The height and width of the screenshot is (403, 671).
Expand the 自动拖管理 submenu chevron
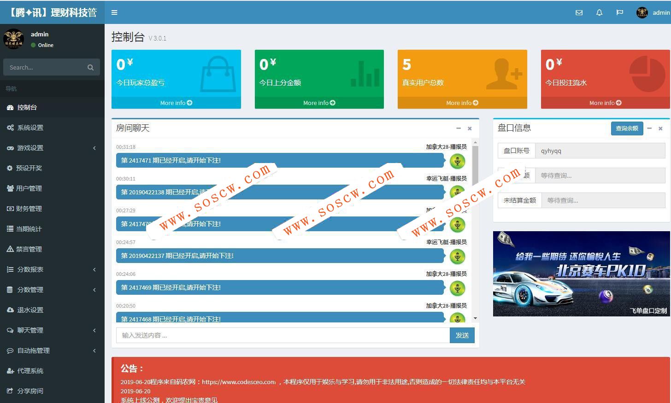[94, 350]
